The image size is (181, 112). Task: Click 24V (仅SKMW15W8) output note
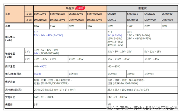[x=46, y=53]
